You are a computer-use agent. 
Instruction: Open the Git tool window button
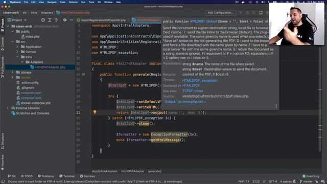(x=12, y=176)
